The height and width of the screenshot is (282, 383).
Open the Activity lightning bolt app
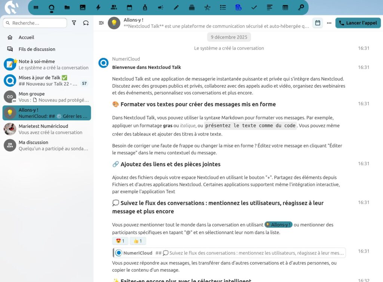(98, 7)
